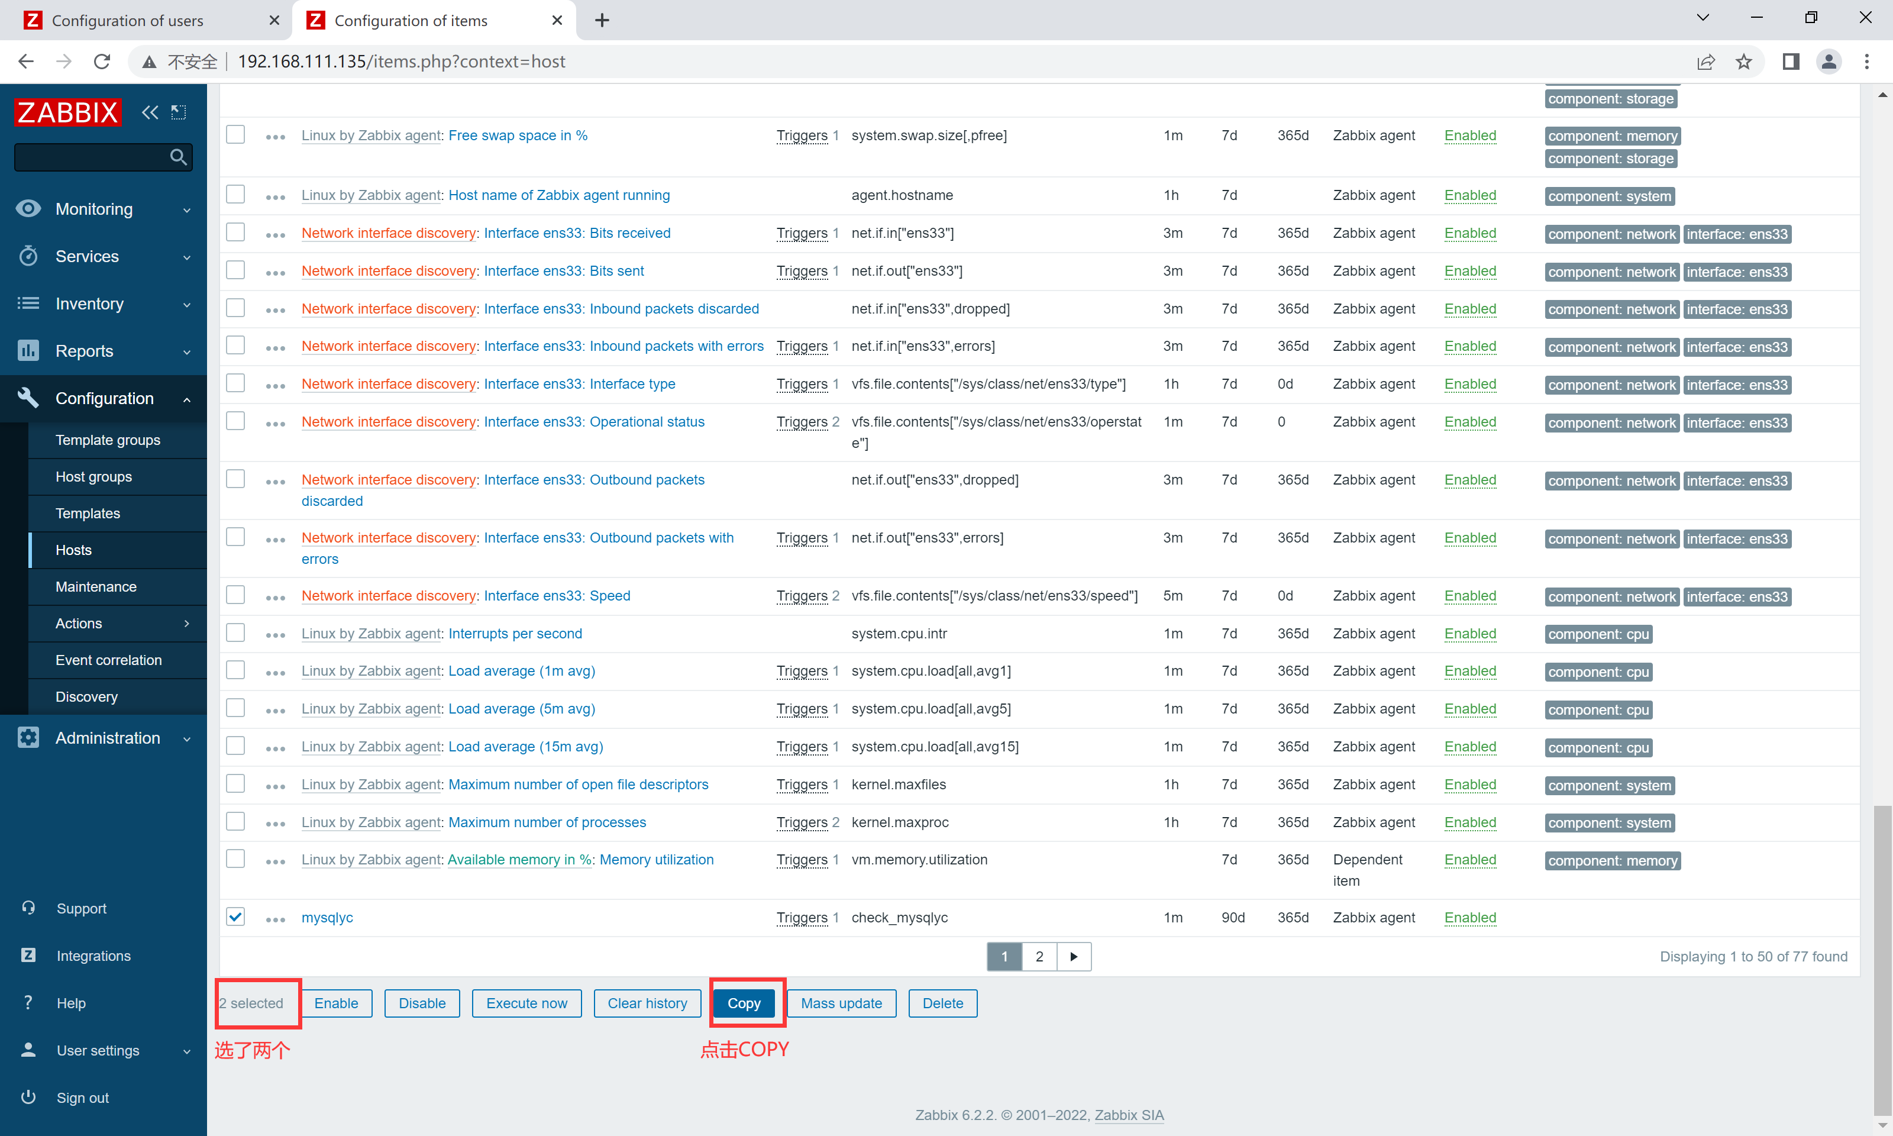Open a new browser tab
Screen dimensions: 1893x1136
tap(602, 21)
